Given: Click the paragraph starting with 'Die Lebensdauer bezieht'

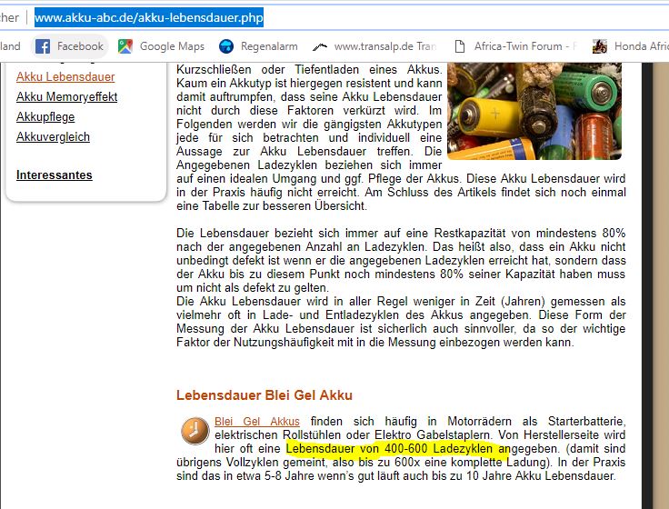Looking at the screenshot, I should (x=400, y=260).
